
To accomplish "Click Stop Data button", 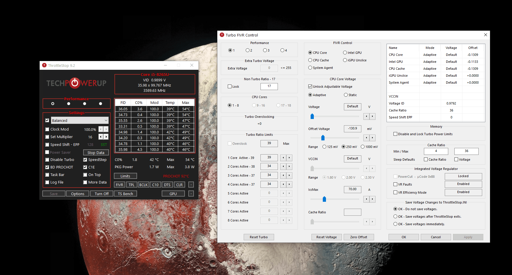I will click(x=96, y=153).
